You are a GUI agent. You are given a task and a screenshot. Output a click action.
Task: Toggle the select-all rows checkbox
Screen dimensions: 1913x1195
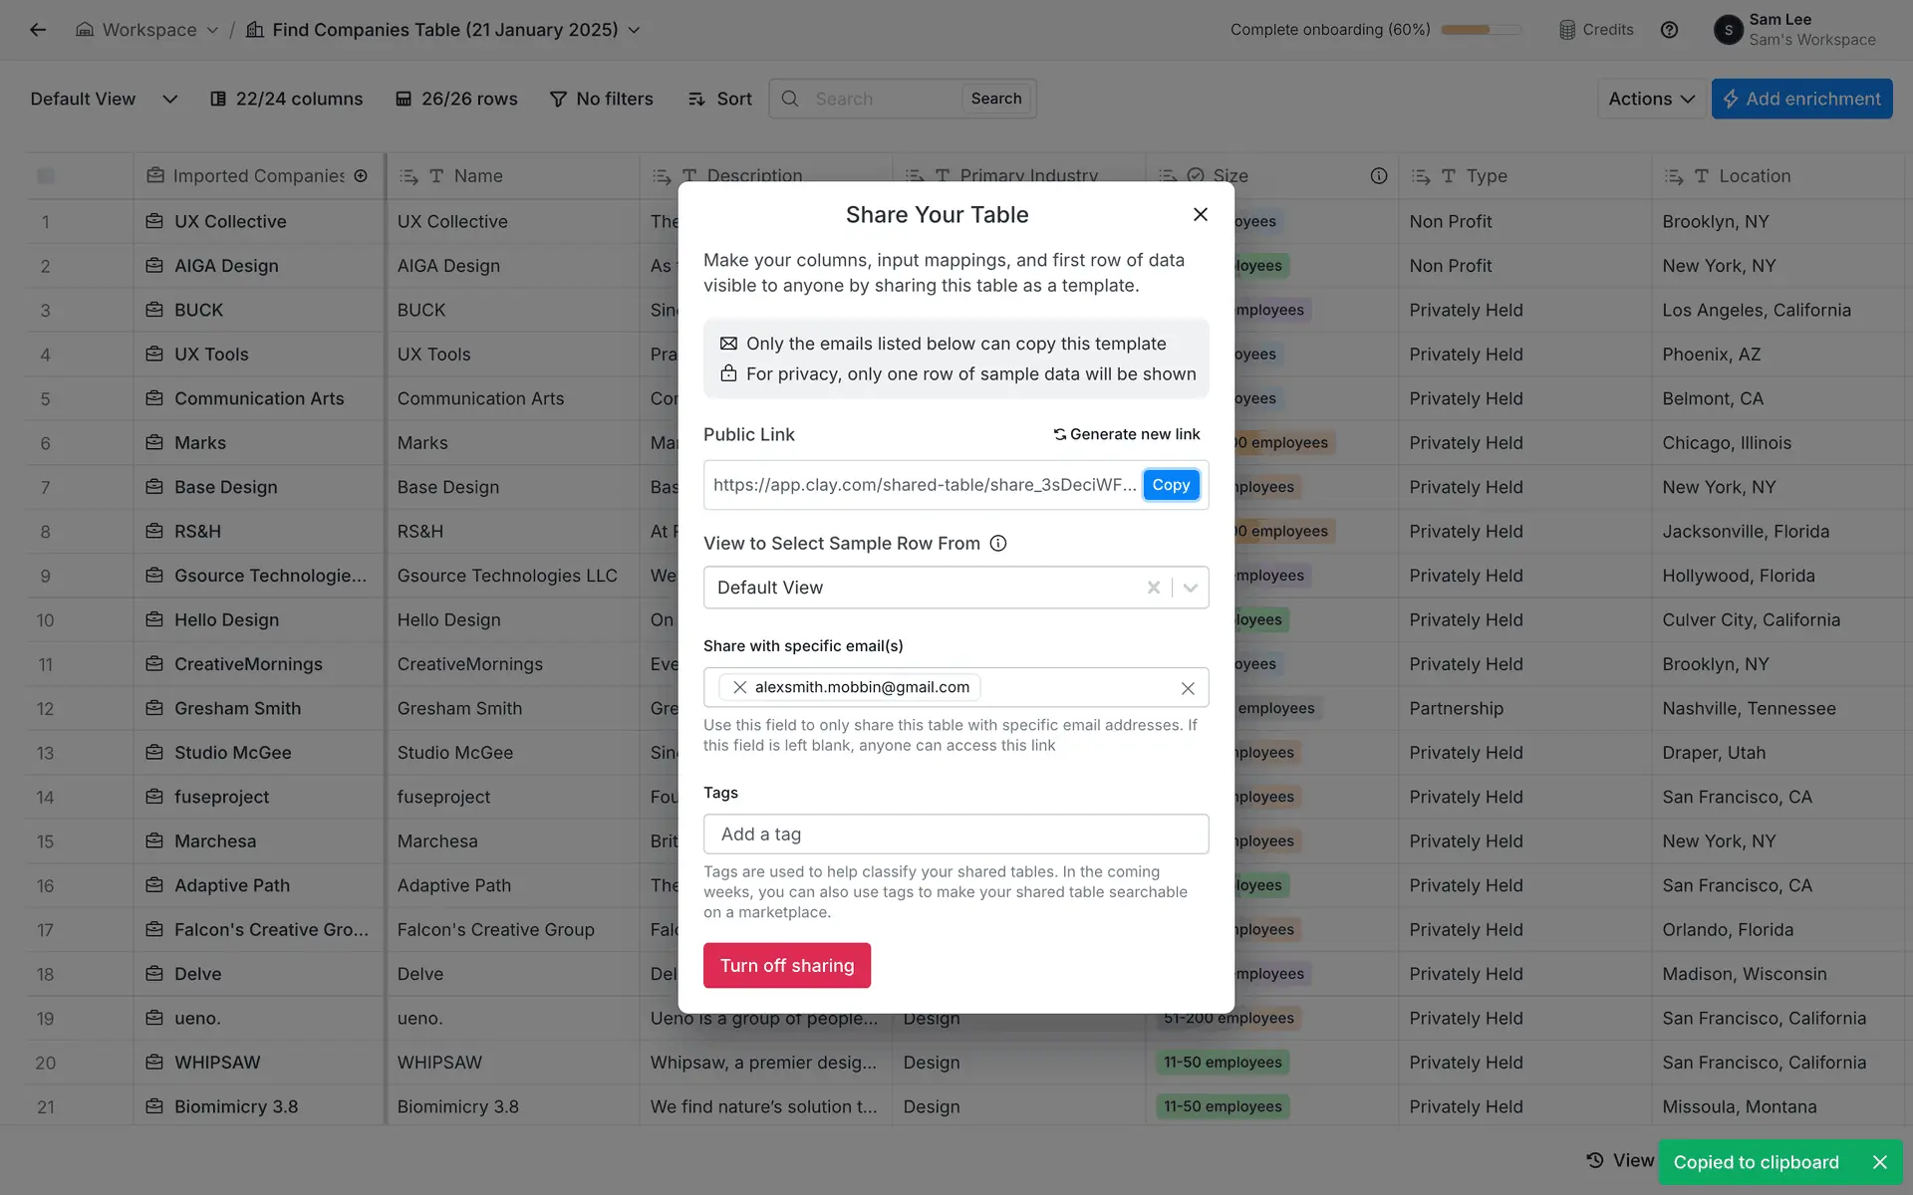tap(46, 176)
